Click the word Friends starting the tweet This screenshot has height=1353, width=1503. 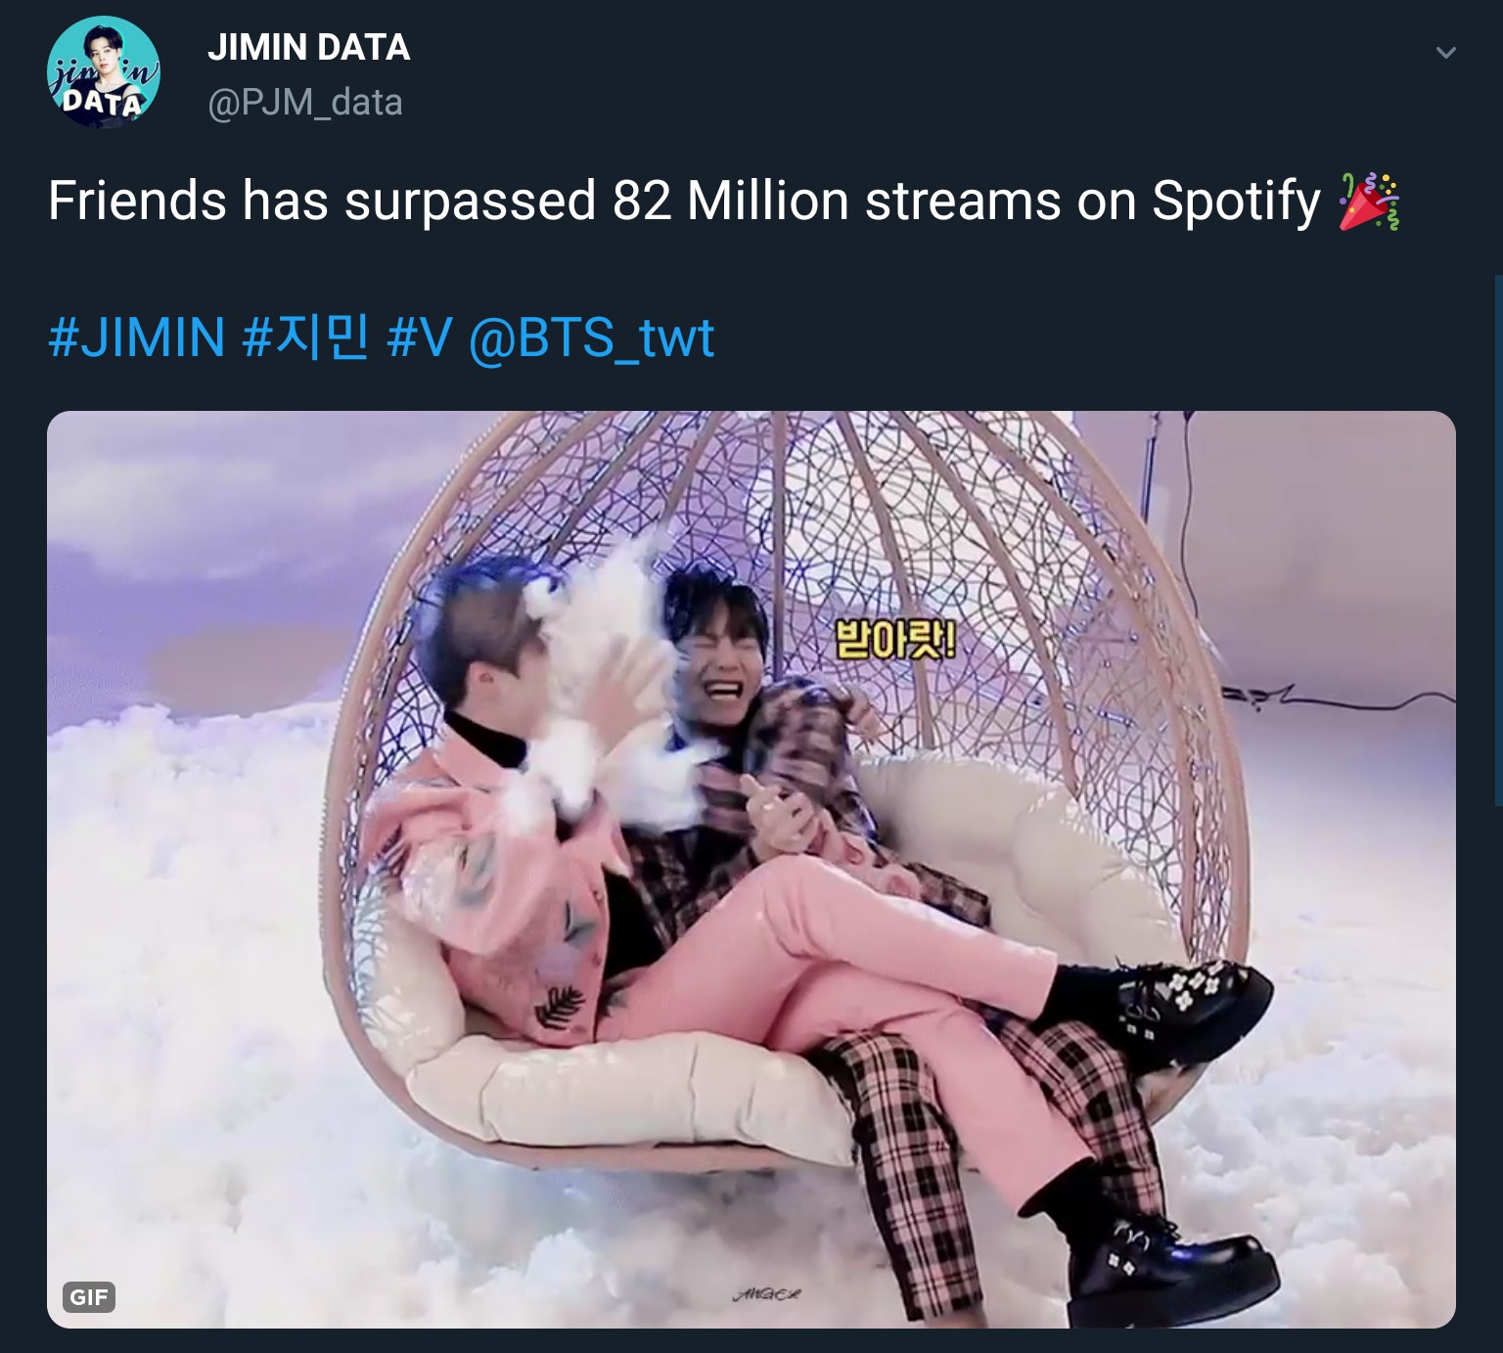(x=137, y=202)
